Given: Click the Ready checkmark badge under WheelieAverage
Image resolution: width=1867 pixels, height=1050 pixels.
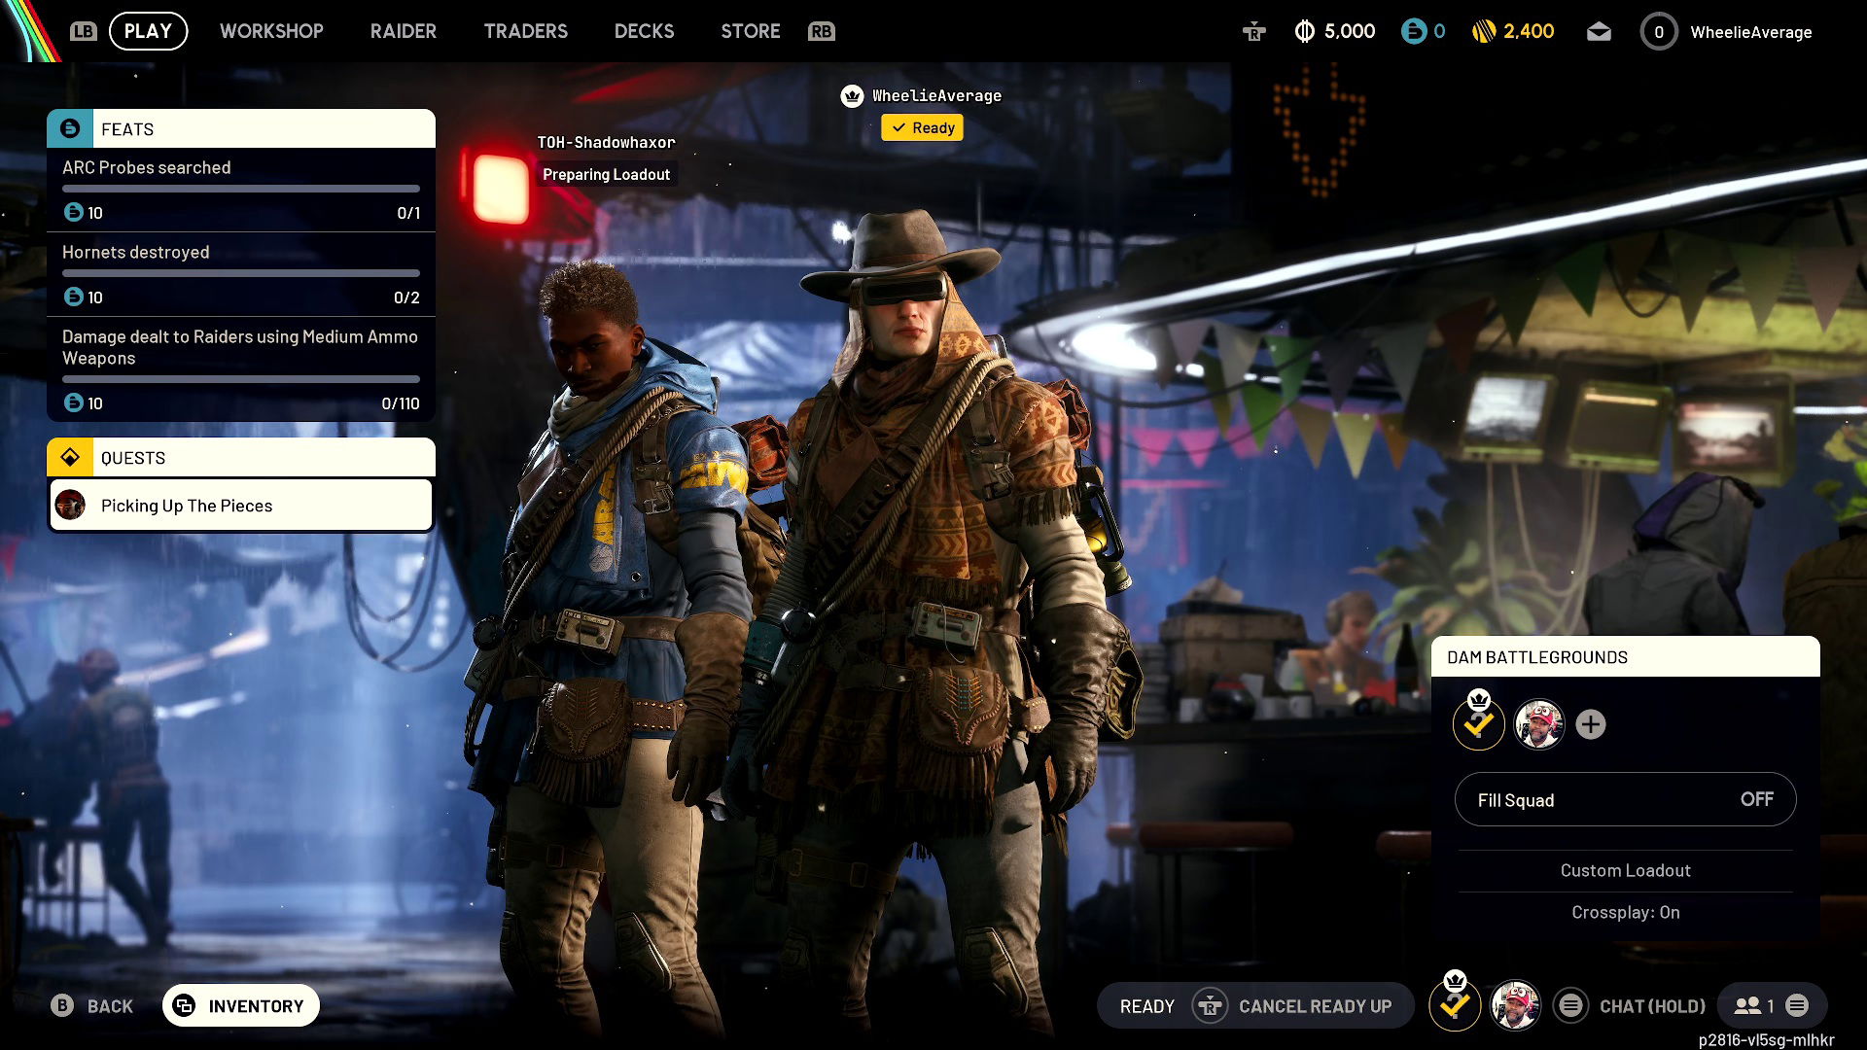Looking at the screenshot, I should (x=921, y=127).
